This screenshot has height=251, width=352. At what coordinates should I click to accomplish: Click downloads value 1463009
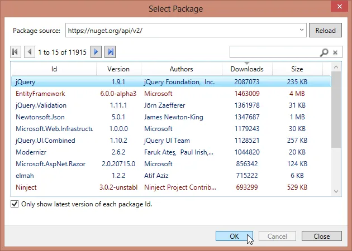(247, 94)
